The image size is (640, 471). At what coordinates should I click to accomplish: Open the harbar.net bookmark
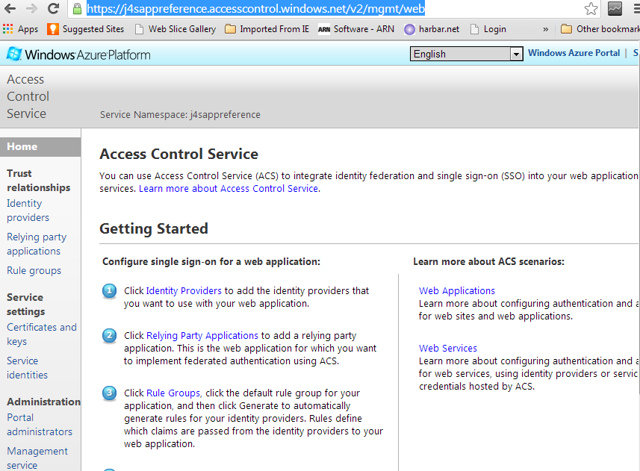(432, 29)
